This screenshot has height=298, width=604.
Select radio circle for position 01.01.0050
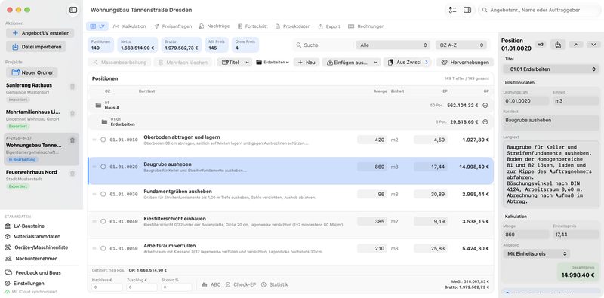103,248
